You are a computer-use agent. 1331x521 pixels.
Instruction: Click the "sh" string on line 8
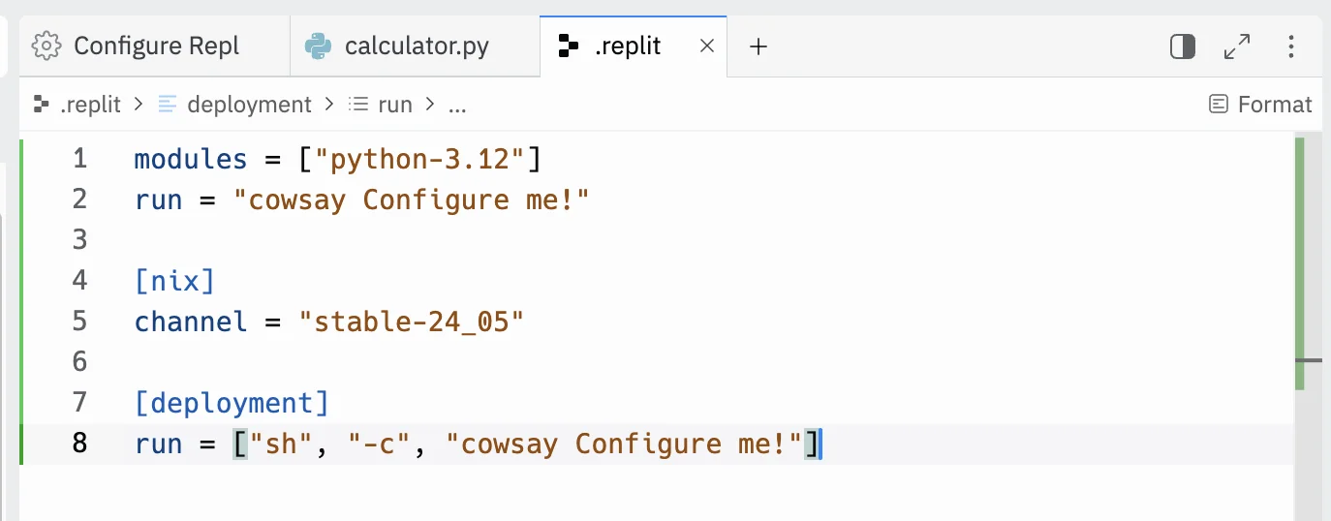281,444
